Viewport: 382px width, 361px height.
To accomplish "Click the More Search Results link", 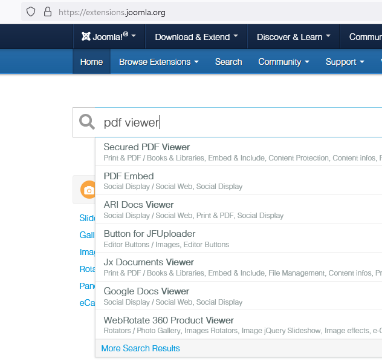I will (x=140, y=348).
